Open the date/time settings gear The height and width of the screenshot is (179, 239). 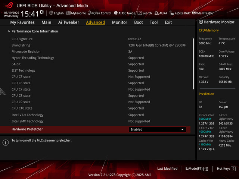click(42, 12)
